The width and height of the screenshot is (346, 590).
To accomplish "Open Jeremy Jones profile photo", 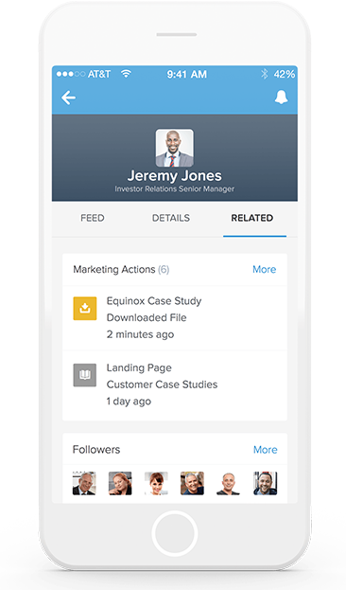I will pos(175,148).
